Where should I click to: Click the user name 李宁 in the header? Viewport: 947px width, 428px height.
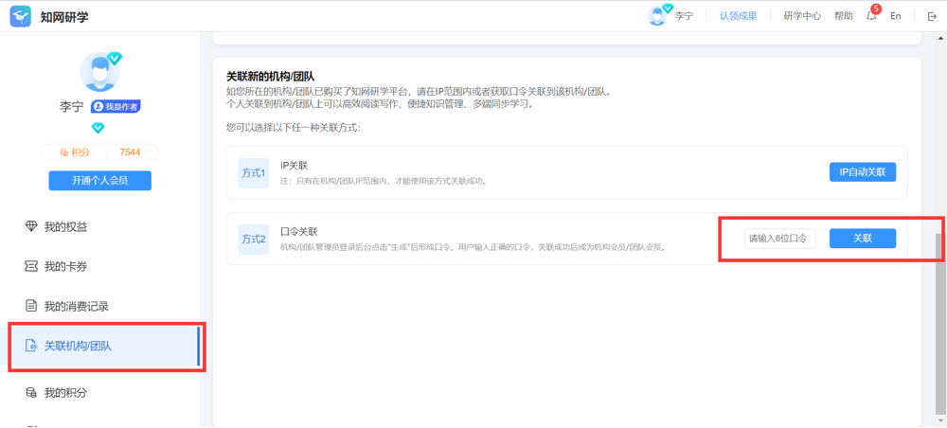[685, 16]
